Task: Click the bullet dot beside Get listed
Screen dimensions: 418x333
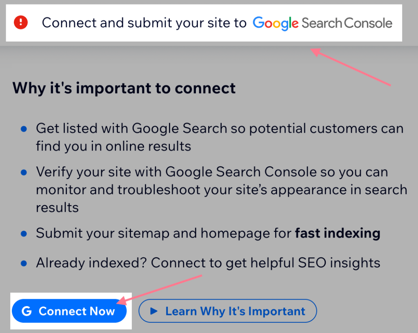Action: (x=24, y=129)
